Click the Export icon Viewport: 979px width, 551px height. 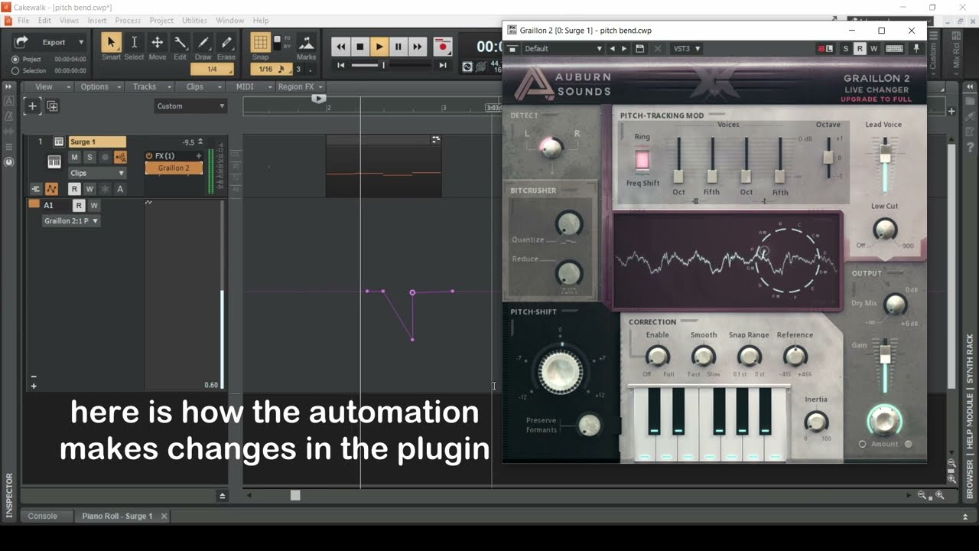21,42
